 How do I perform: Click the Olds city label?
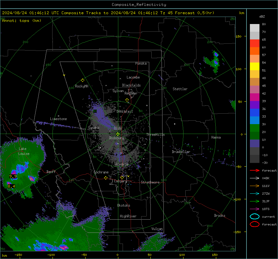coord(118,128)
